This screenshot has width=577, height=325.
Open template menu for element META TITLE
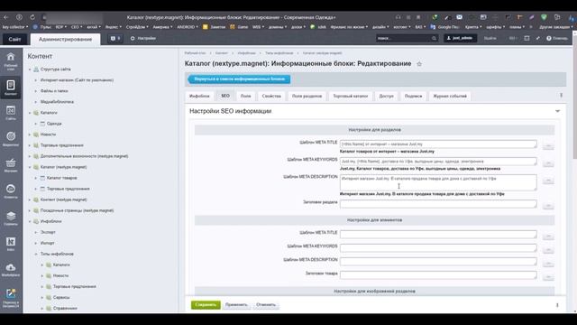click(x=548, y=236)
